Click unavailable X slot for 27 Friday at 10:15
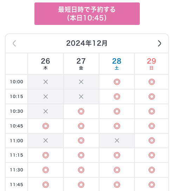Image resolution: width=170 pixels, height=191 pixels. [81, 97]
